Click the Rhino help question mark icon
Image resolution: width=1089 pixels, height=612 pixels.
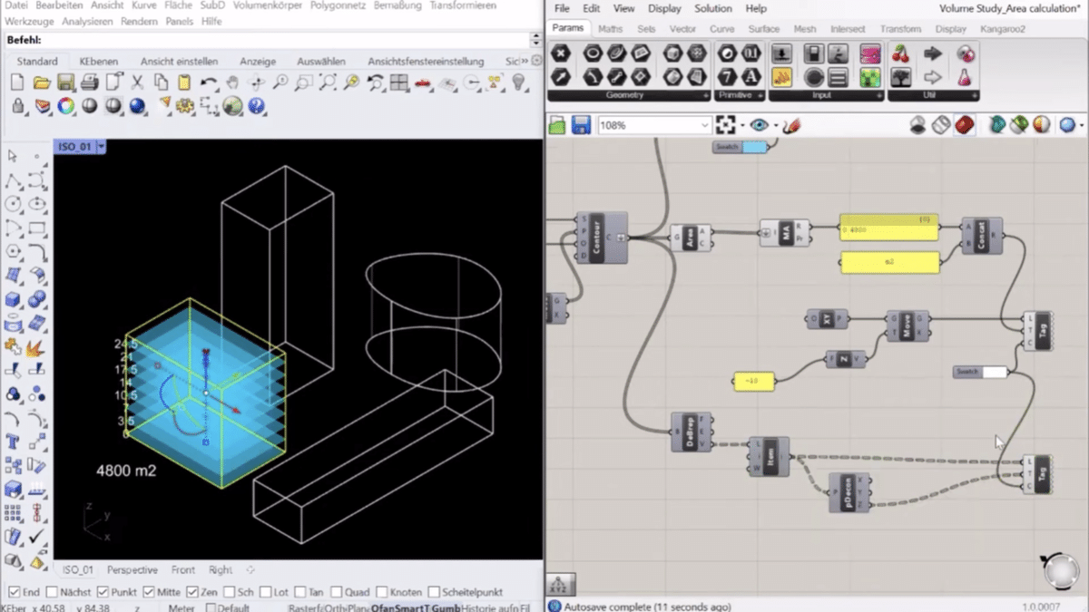click(x=256, y=106)
